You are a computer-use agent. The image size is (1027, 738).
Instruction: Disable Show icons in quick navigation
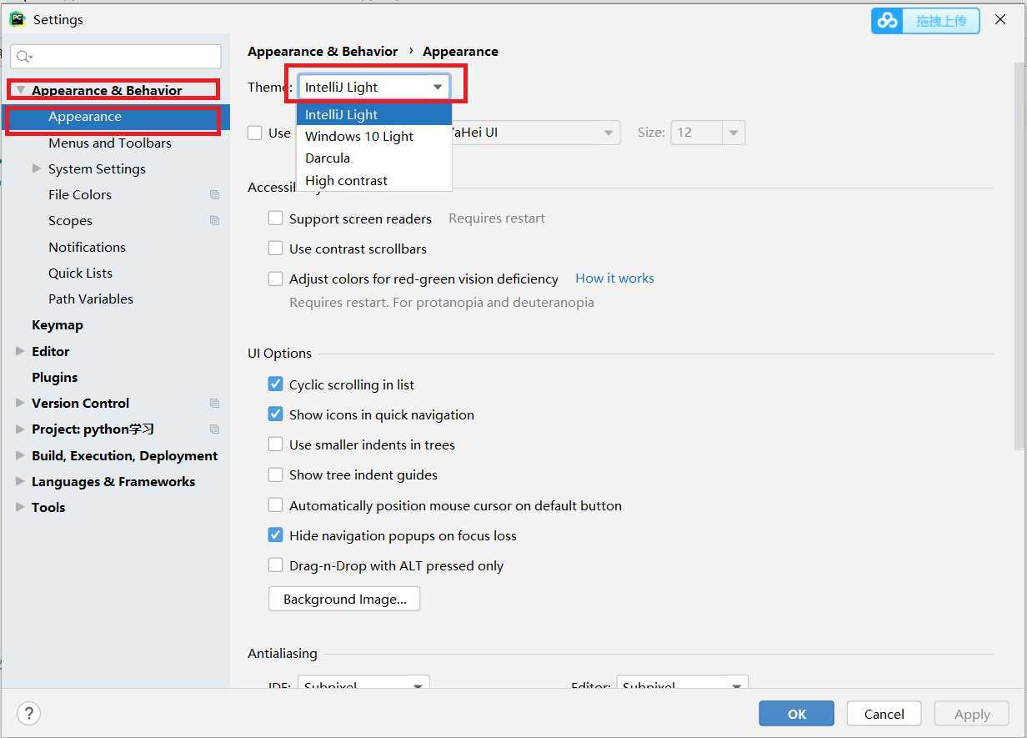(275, 414)
